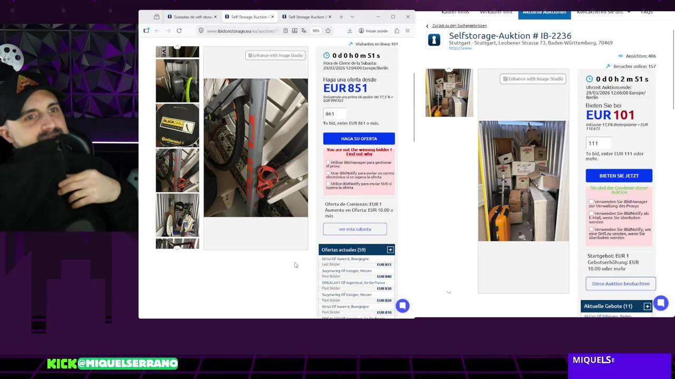The height and width of the screenshot is (379, 675).
Task: Open the downloads arrow icon
Action: pos(350,31)
